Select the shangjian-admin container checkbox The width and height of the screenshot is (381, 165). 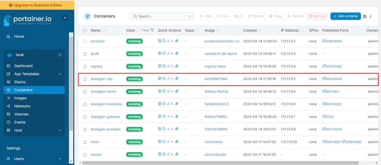tap(85, 92)
